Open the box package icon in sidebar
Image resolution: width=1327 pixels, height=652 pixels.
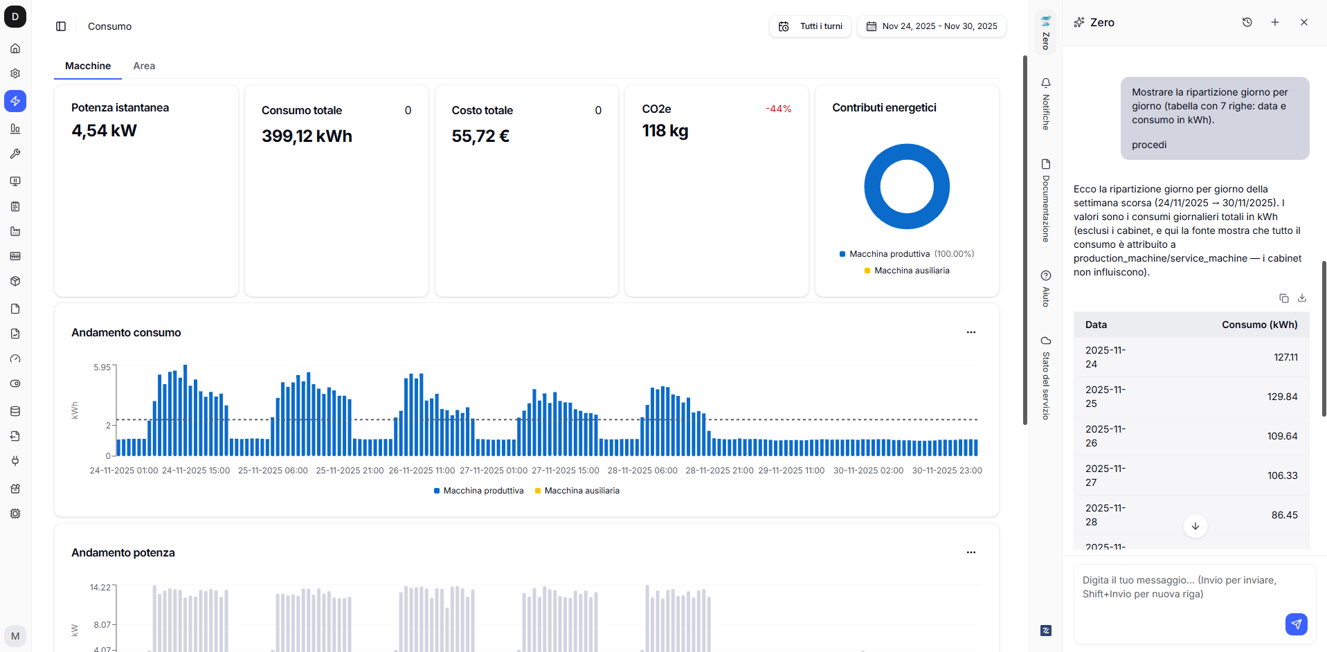pyautogui.click(x=15, y=281)
